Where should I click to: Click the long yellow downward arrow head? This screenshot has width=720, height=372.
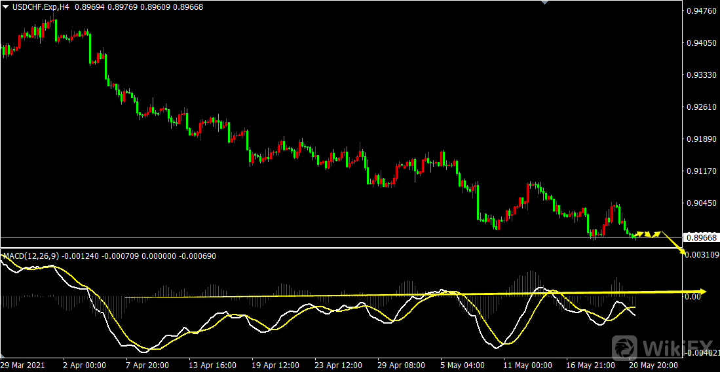point(683,252)
